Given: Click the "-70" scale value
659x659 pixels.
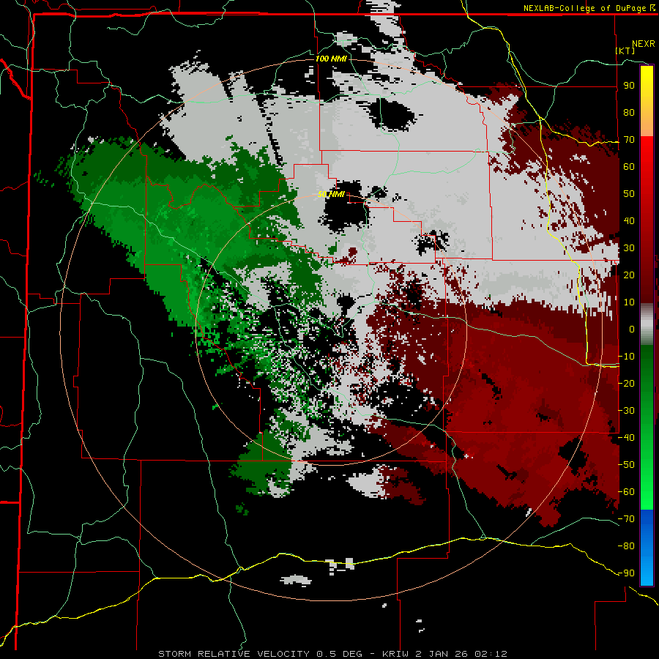Looking at the screenshot, I should 626,519.
